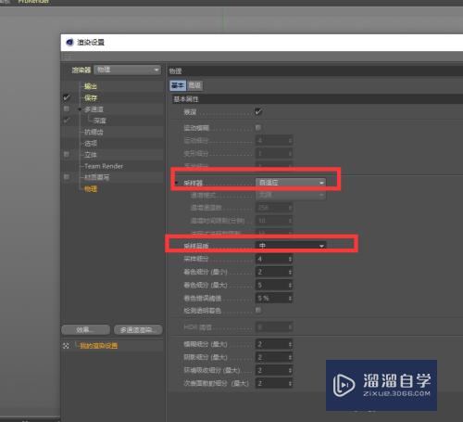Screen dimensions: 463x422
Task: Click the 着色错误阈值 stepper arrows
Action: click(x=290, y=299)
